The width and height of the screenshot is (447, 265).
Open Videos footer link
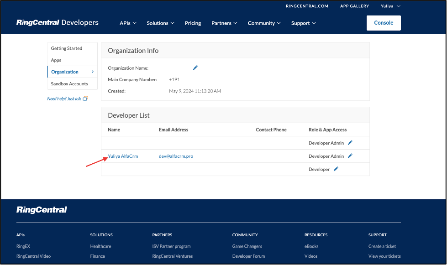(311, 256)
